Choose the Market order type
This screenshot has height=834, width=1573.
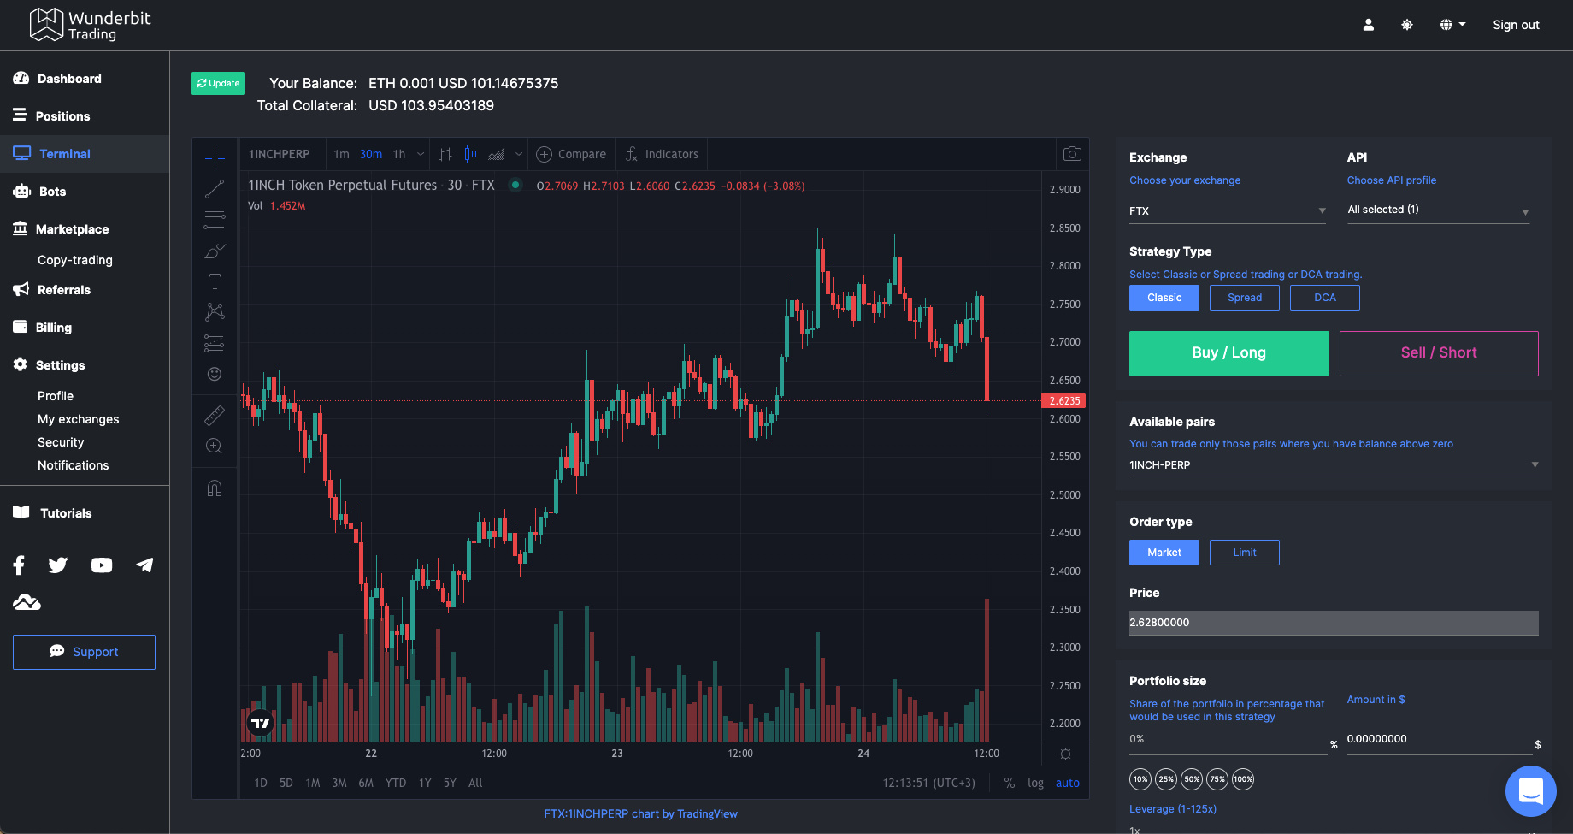pos(1164,553)
